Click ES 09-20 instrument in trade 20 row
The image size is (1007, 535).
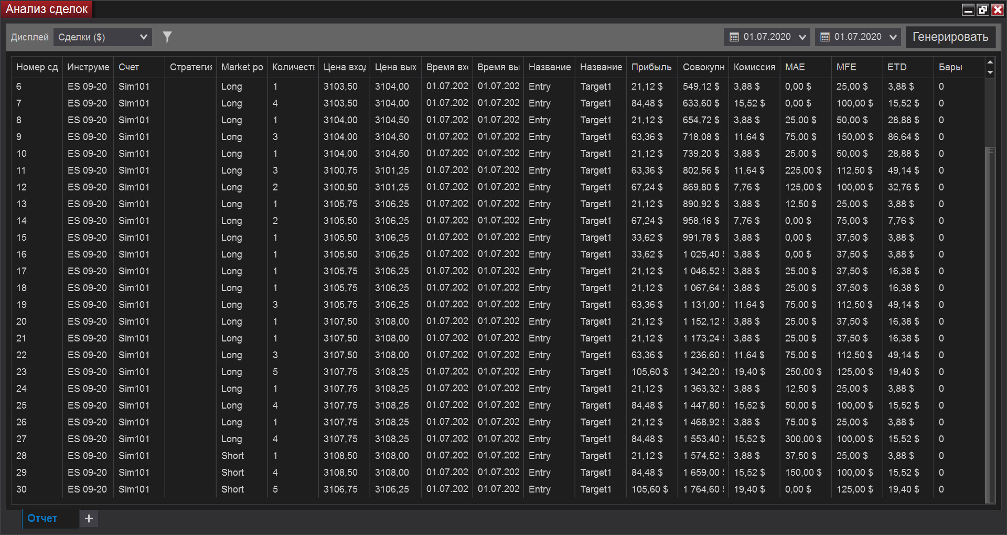pos(87,322)
